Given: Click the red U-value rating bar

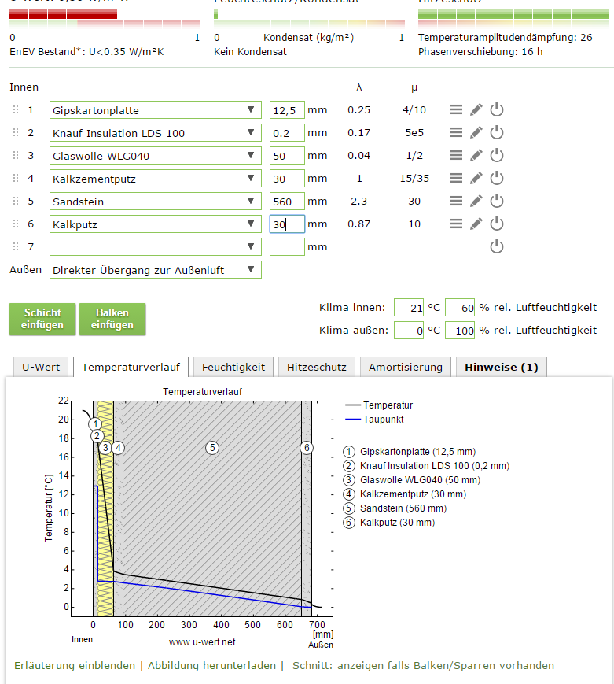Looking at the screenshot, I should point(63,14).
